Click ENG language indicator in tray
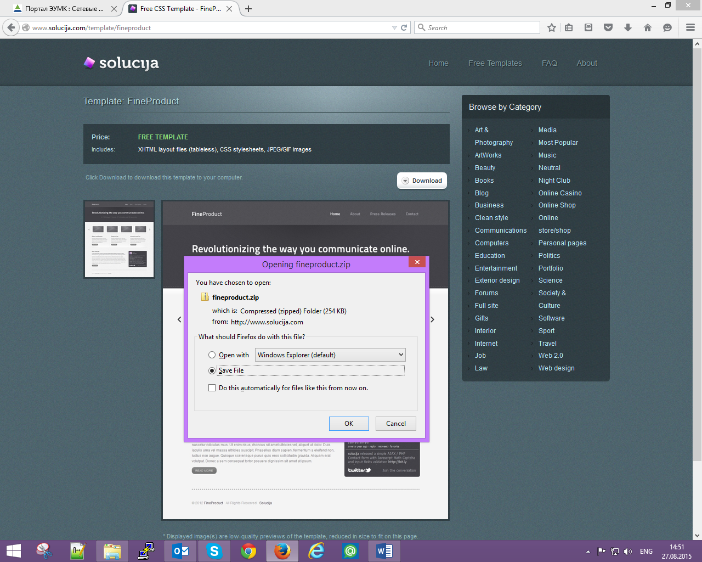 point(646,552)
